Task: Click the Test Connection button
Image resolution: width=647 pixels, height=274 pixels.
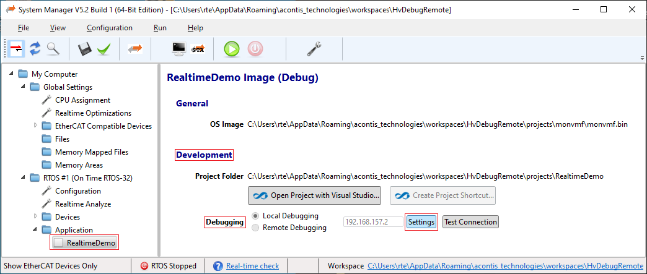Action: coord(471,221)
